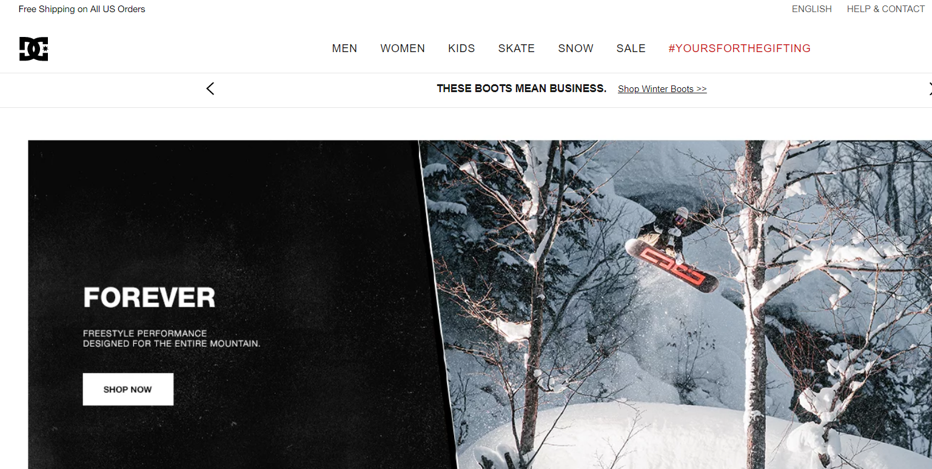This screenshot has width=932, height=469.
Task: Open HELP & CONTACT
Action: coord(885,9)
